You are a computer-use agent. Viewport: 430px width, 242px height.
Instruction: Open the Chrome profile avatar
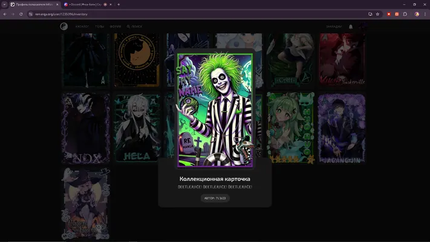417,14
